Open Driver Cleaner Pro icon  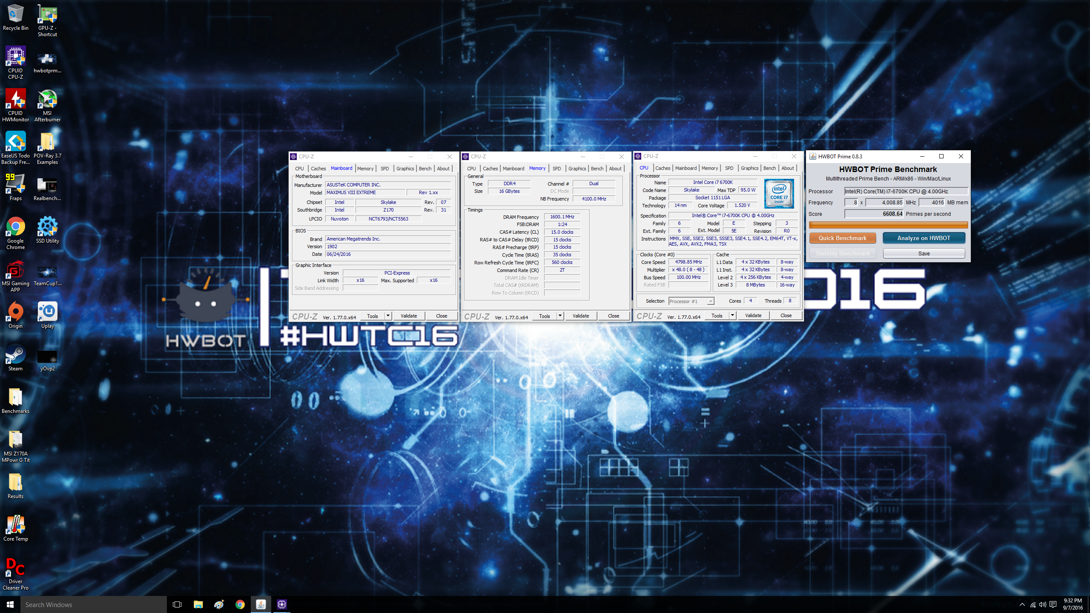(x=16, y=573)
